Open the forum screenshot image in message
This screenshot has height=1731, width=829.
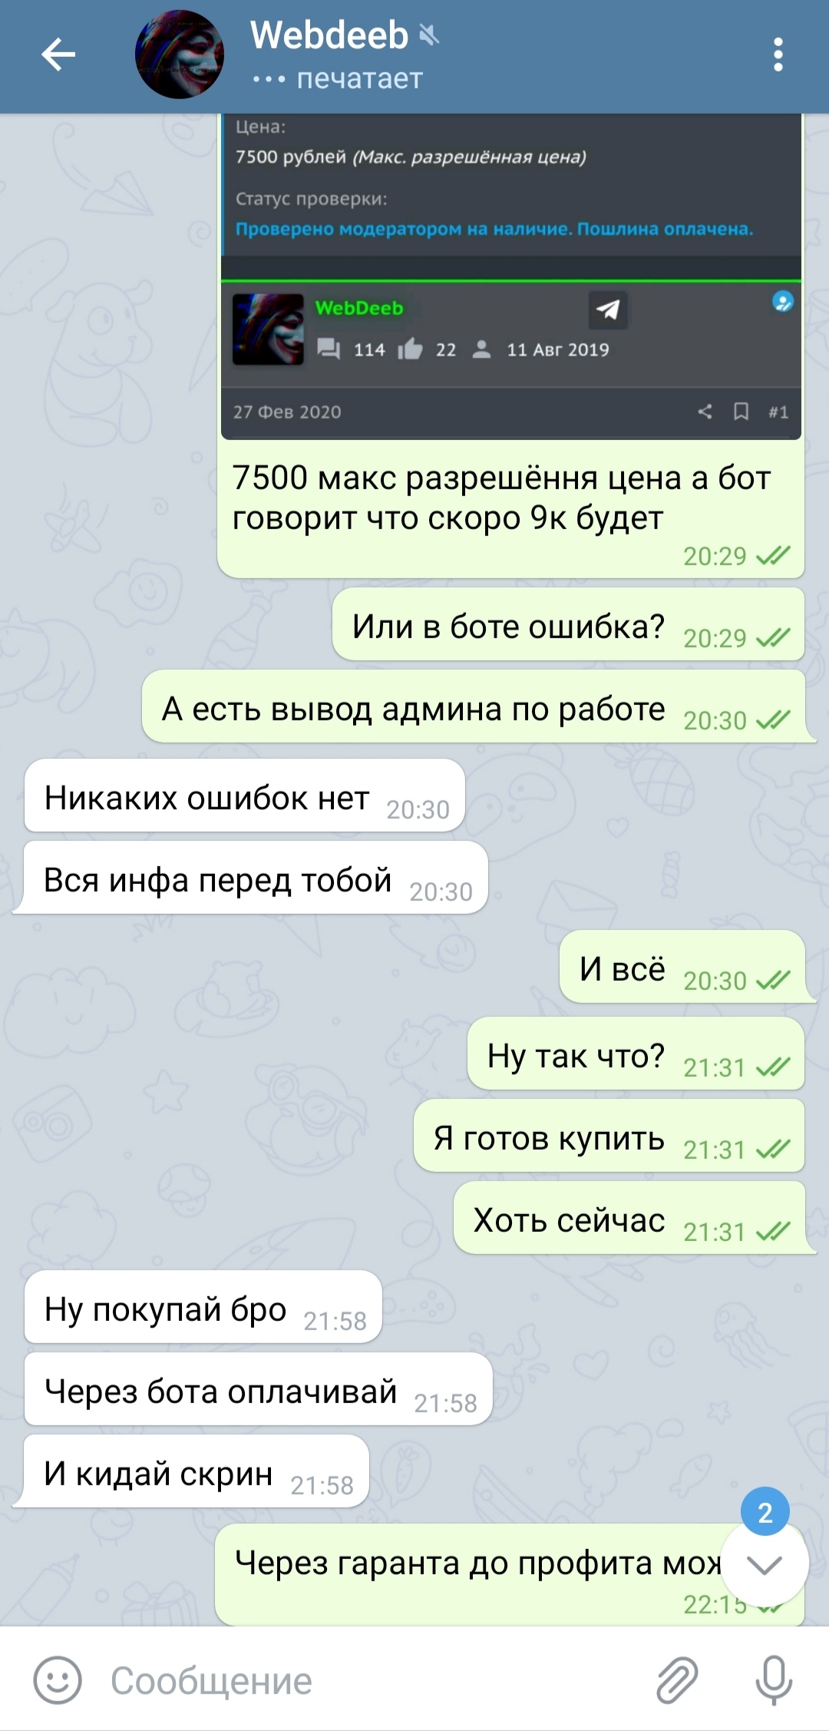tap(511, 276)
